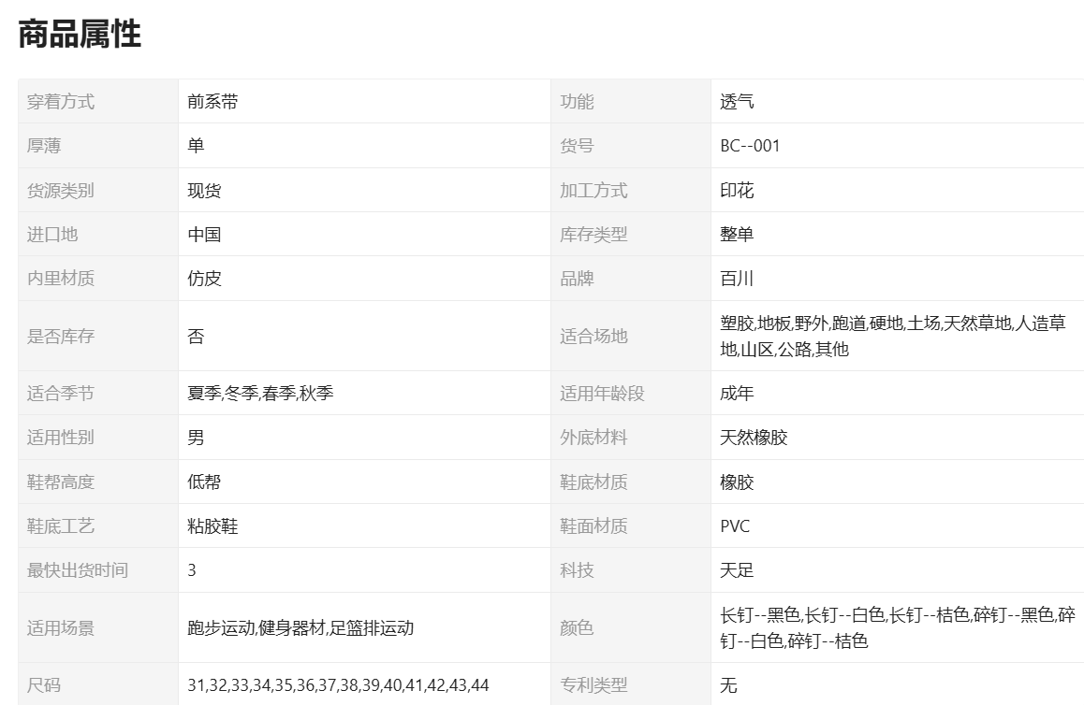This screenshot has height=705, width=1084.
Task: Select the 成年 age group value
Action: point(737,394)
